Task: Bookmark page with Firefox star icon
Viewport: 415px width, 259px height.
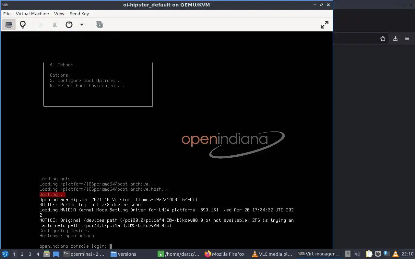Action: coord(383,39)
